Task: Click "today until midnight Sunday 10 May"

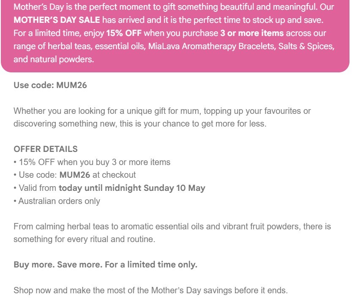Action: pyautogui.click(x=132, y=188)
